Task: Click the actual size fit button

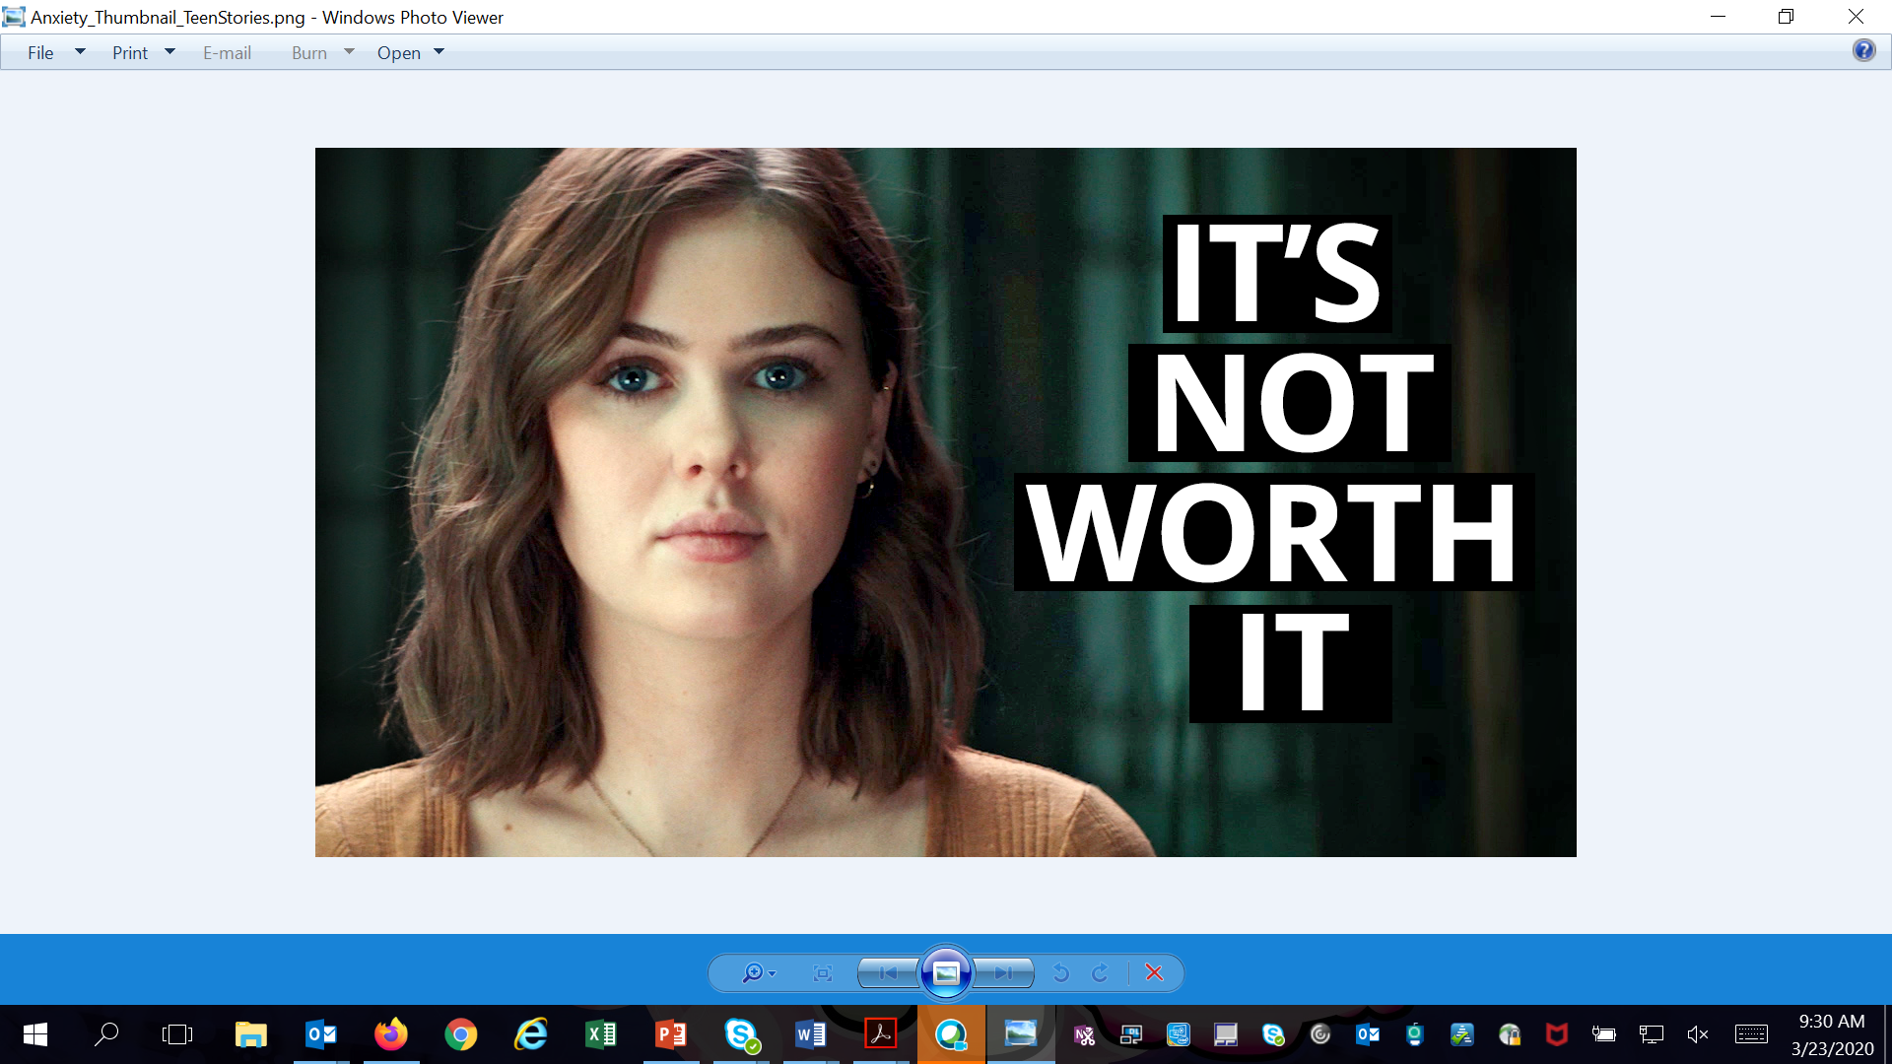Action: click(x=823, y=973)
